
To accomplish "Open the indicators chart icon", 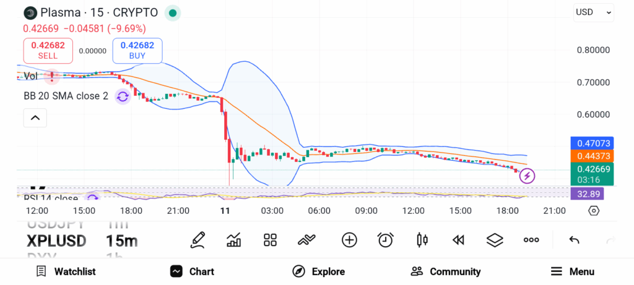I will click(234, 240).
